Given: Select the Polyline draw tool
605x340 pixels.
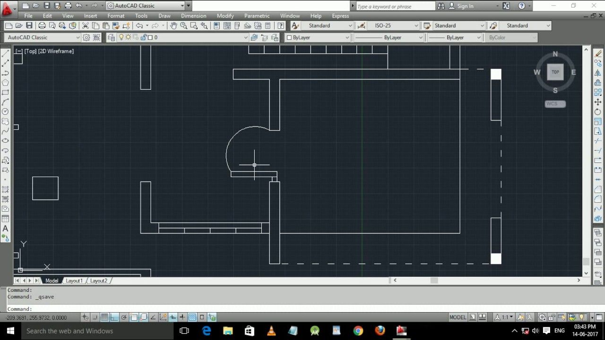Looking at the screenshot, I should pyautogui.click(x=6, y=73).
